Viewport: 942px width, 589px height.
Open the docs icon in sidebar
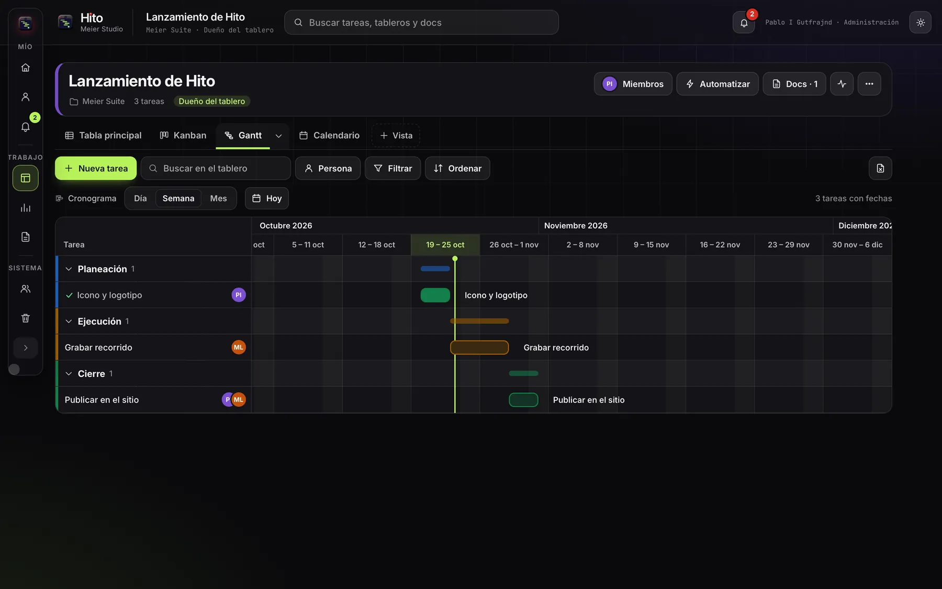coord(25,237)
